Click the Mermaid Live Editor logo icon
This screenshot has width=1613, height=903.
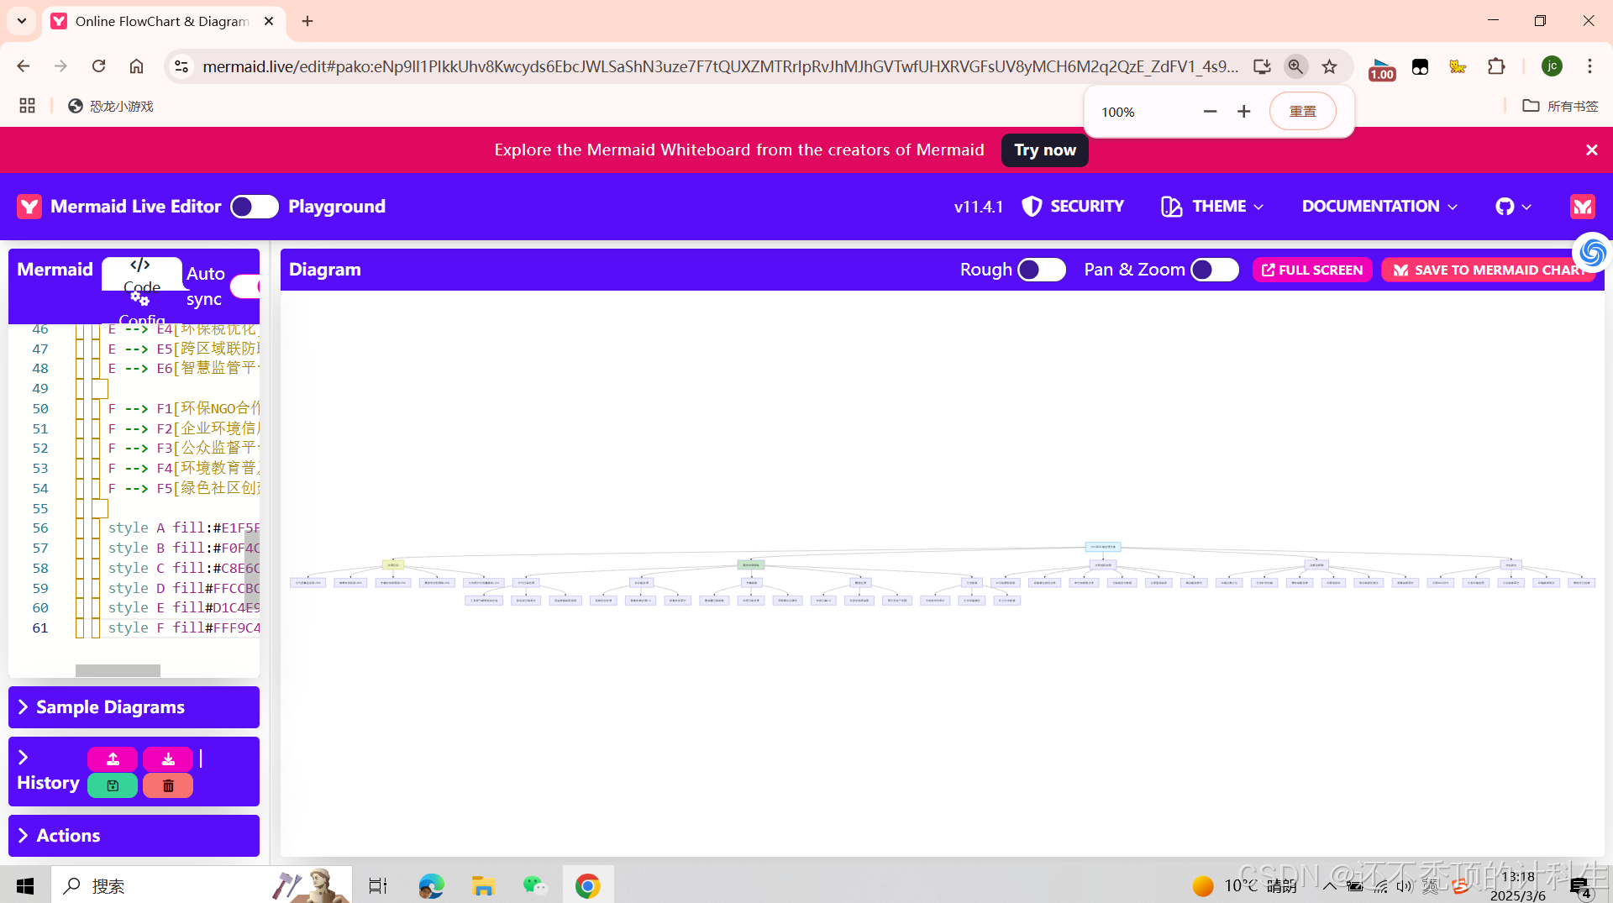tap(29, 206)
